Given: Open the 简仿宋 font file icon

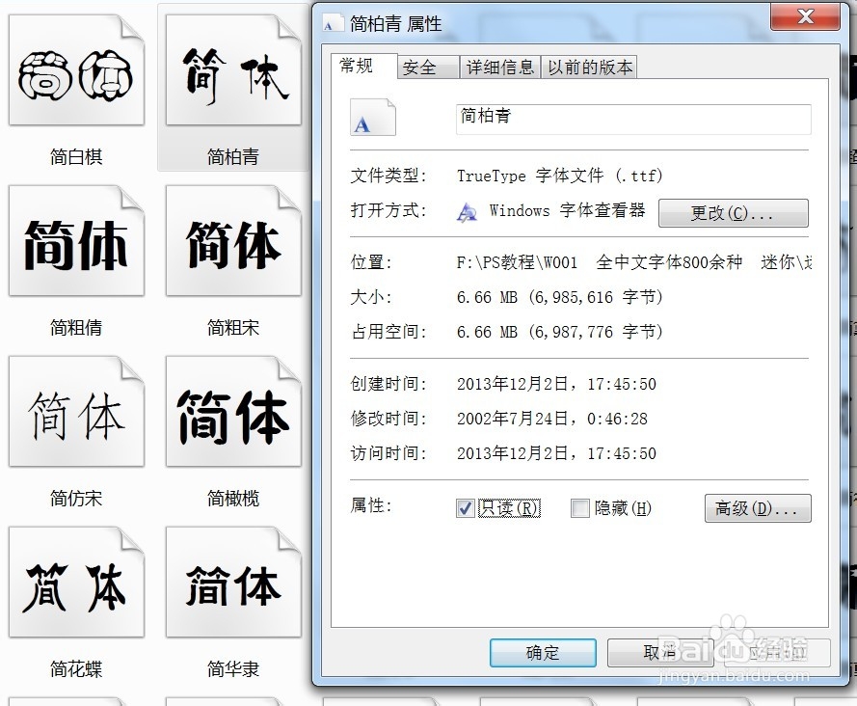Looking at the screenshot, I should coord(76,411).
